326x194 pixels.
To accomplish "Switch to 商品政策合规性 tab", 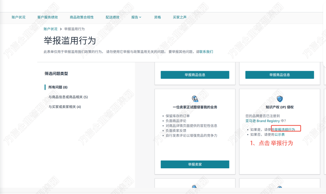I will tap(82, 17).
